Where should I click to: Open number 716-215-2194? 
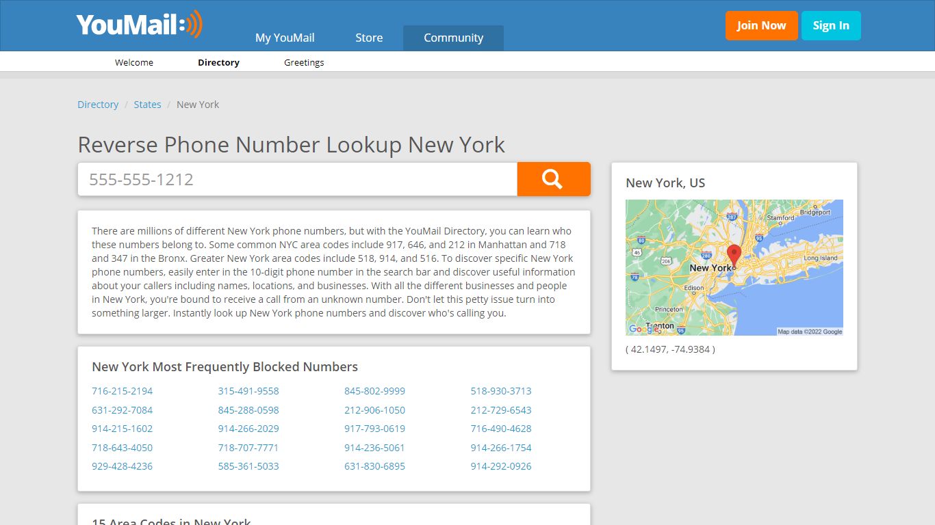point(122,391)
